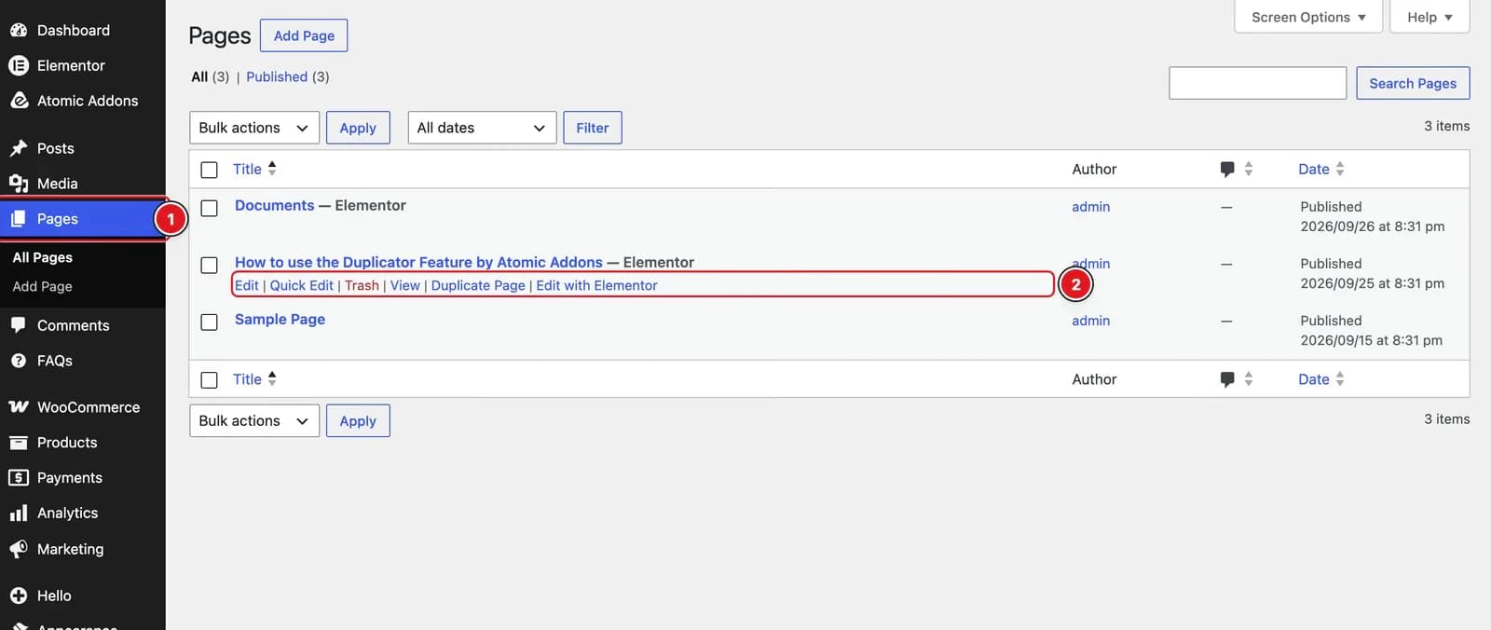
Task: Click the search pages input field
Action: 1257,83
